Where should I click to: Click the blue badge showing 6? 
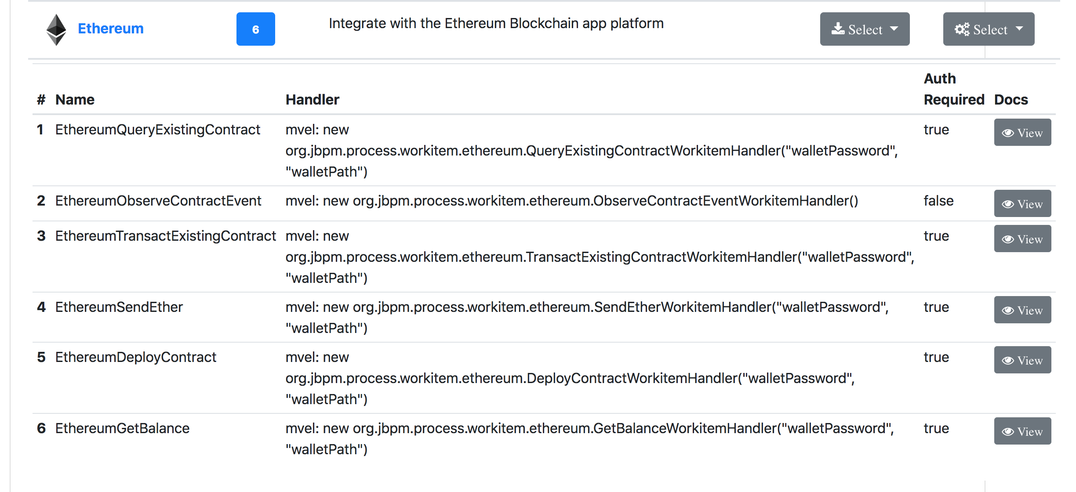click(x=255, y=29)
